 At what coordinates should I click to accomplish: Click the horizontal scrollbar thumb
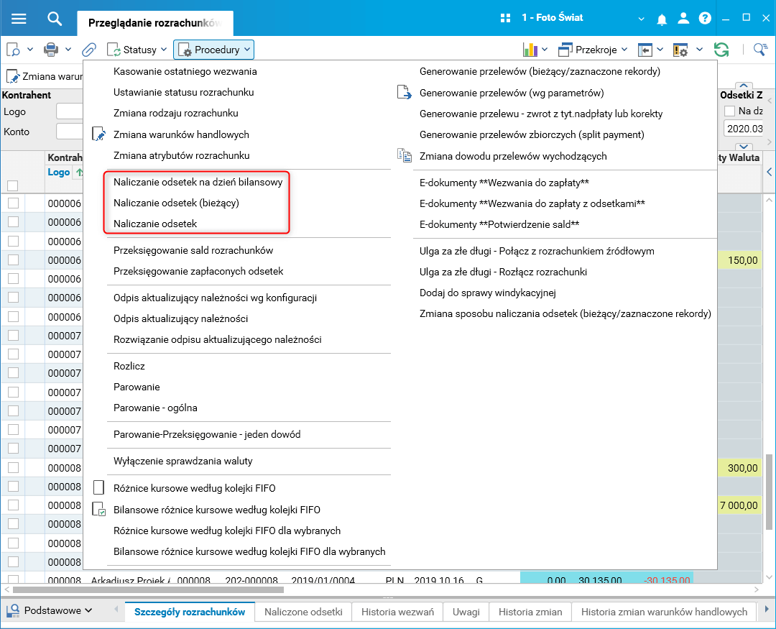[148, 590]
